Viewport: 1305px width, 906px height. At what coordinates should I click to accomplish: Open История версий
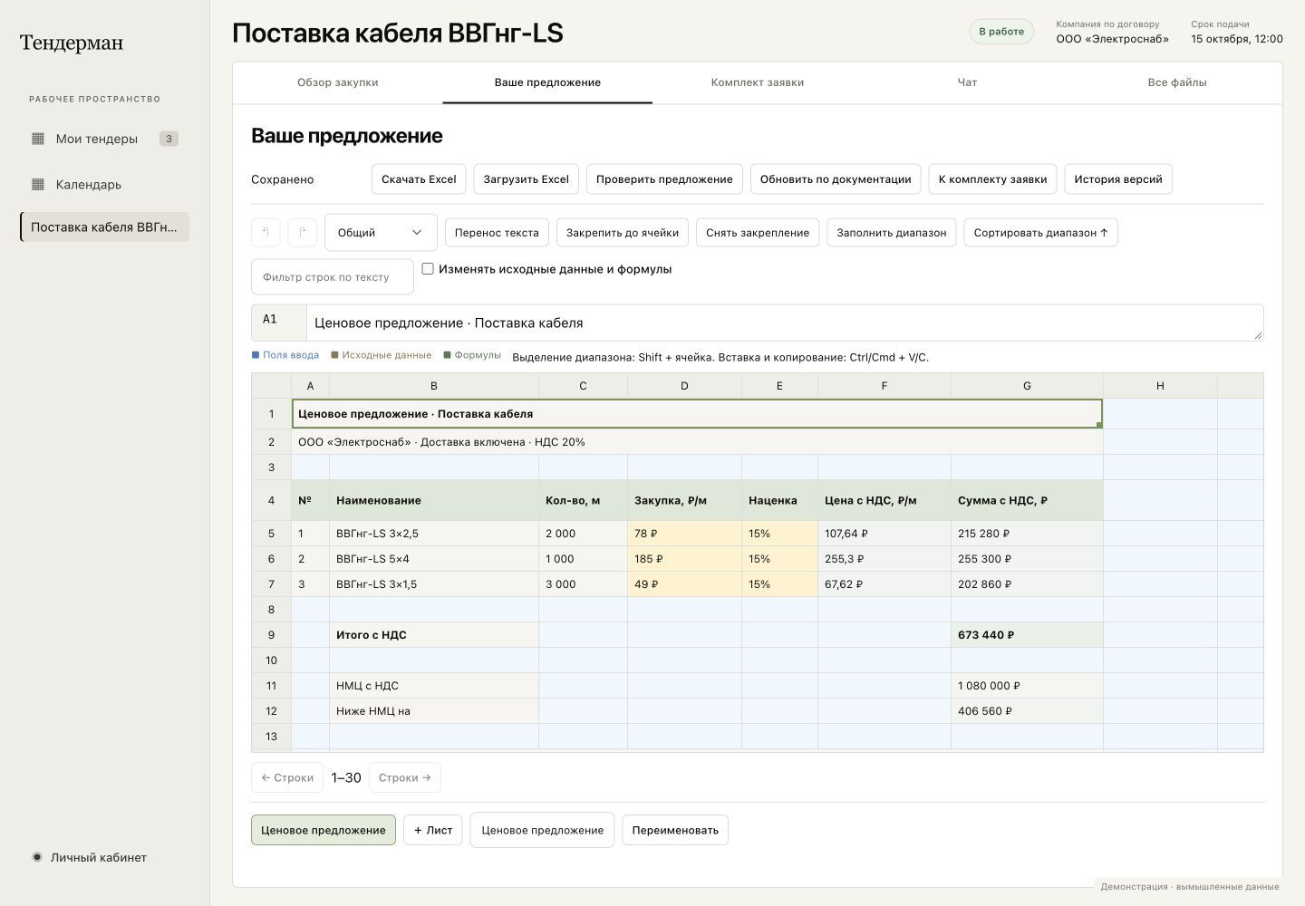[1118, 179]
